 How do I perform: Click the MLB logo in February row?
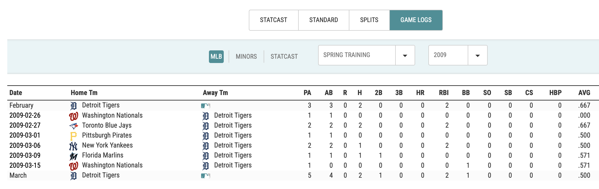click(x=205, y=106)
